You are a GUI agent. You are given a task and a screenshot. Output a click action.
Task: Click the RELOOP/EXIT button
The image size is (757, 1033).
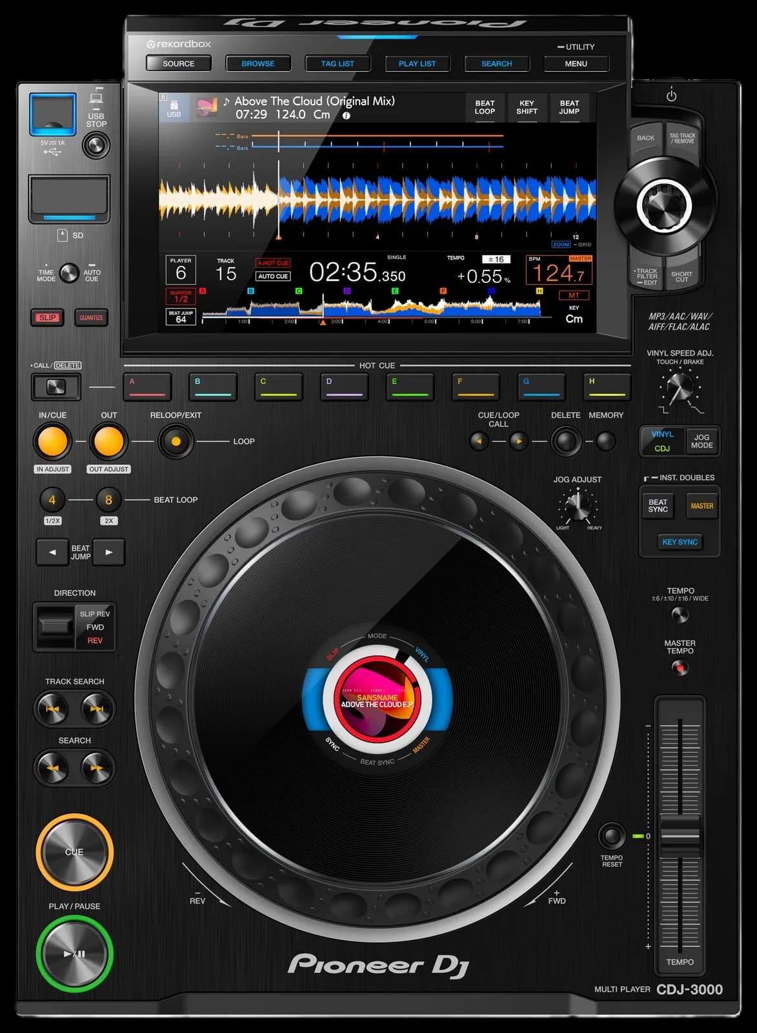point(176,442)
